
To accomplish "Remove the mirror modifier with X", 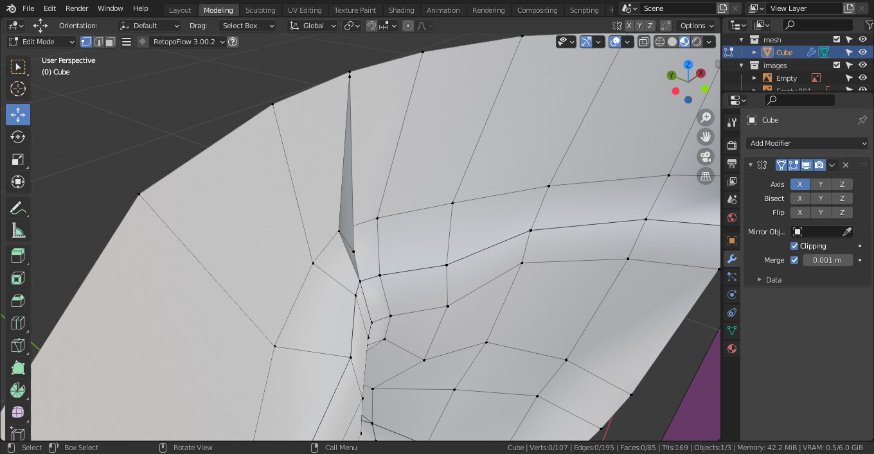I will click(846, 165).
